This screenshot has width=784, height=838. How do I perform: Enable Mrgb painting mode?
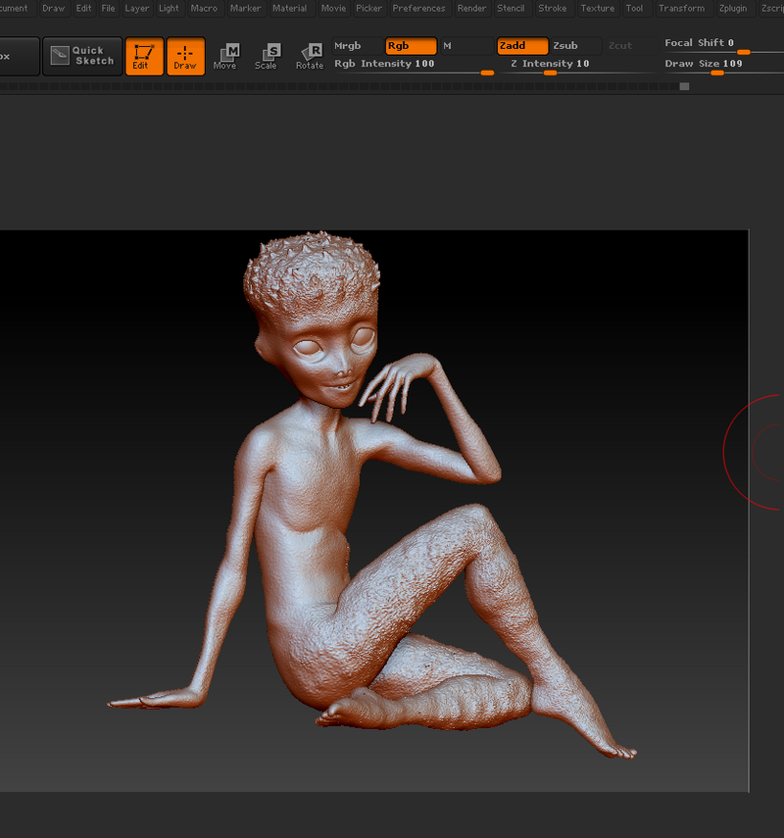357,46
